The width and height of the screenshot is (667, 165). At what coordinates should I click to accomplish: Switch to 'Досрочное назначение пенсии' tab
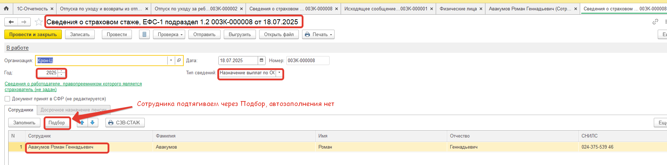click(73, 110)
